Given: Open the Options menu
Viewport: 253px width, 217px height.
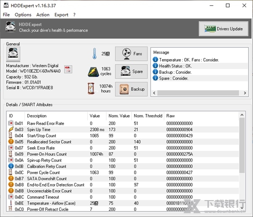Looking at the screenshot, I should pos(23,15).
